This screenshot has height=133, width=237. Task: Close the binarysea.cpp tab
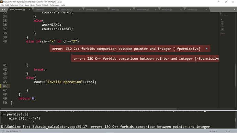click(x=181, y=10)
